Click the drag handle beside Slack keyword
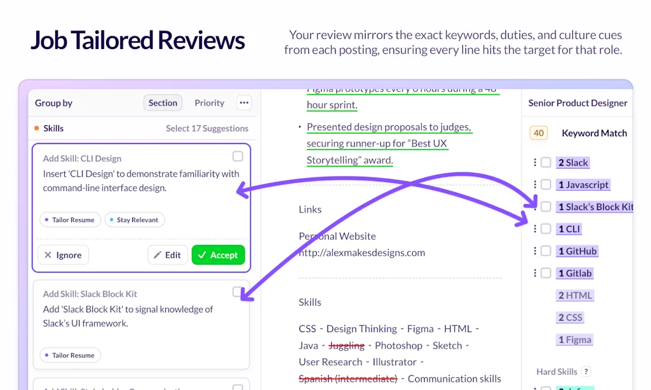This screenshot has width=651, height=390. pos(535,163)
